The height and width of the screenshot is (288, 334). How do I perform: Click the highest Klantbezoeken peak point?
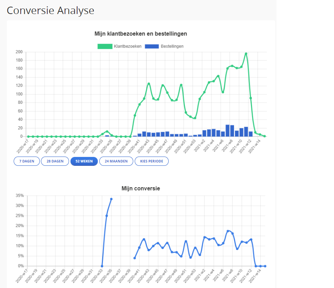[246, 54]
